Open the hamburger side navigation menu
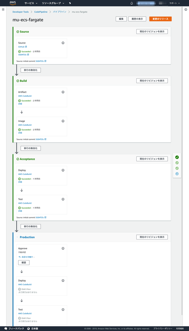Image resolution: width=189 pixels, height=331 pixels. pos(3,9)
